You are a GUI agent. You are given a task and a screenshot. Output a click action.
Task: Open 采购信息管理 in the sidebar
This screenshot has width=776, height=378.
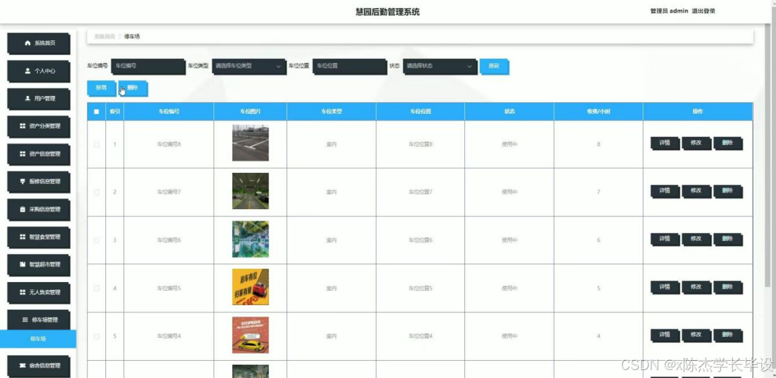38,209
